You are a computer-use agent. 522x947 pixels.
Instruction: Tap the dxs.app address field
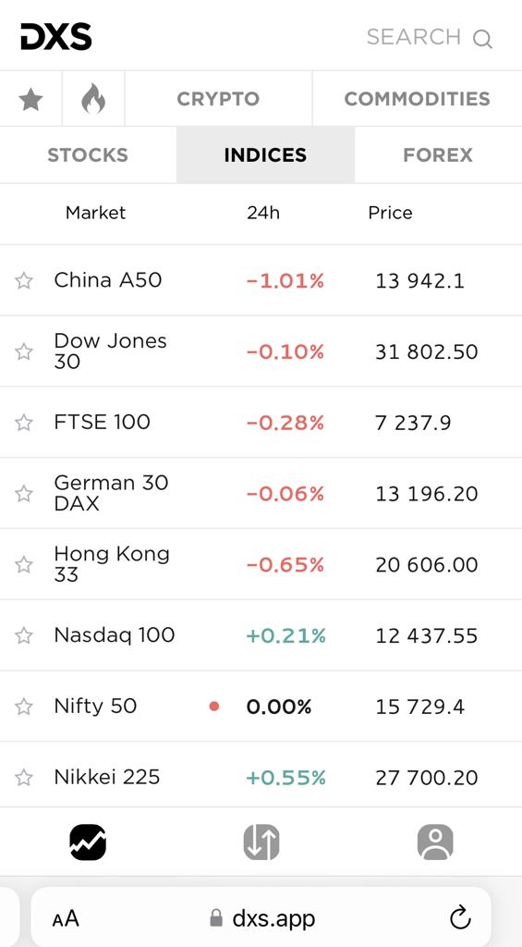coord(261,918)
